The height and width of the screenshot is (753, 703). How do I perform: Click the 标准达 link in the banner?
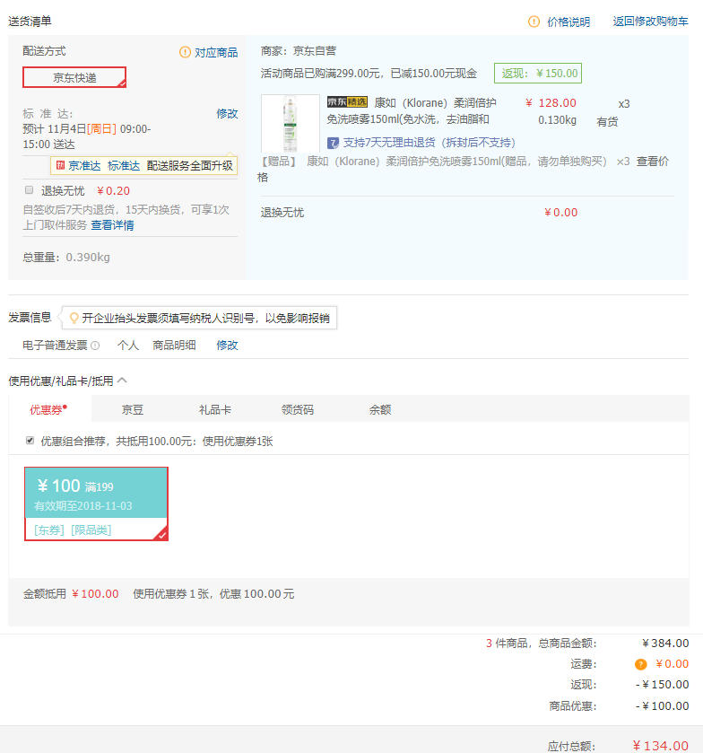124,166
